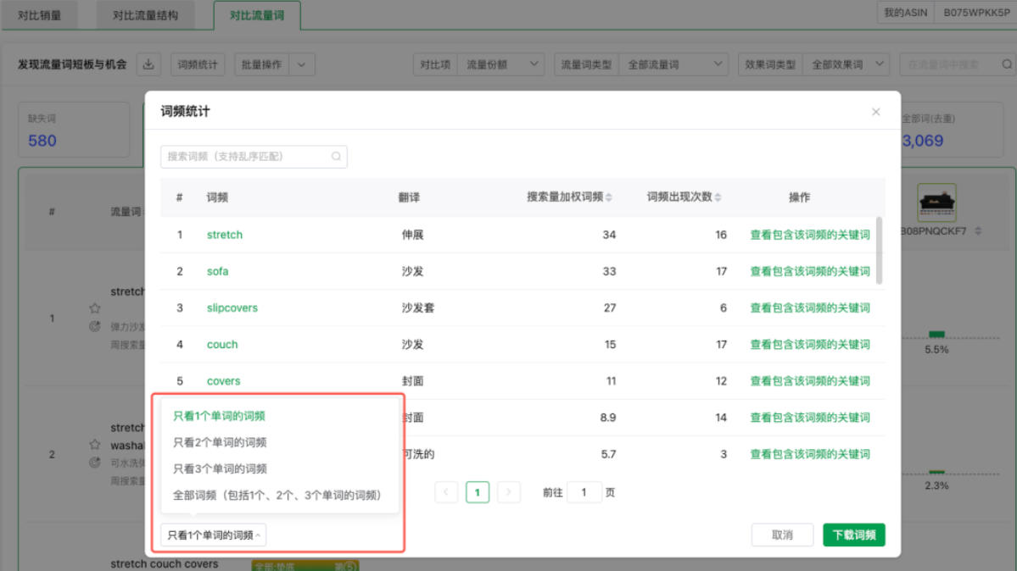Click the dialog table vertical scrollbar
The image size is (1017, 571).
point(879,251)
